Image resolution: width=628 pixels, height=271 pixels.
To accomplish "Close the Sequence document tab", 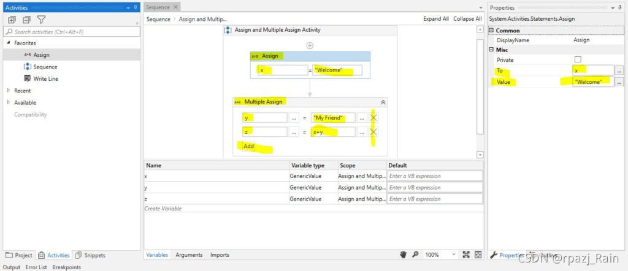I will 175,7.
